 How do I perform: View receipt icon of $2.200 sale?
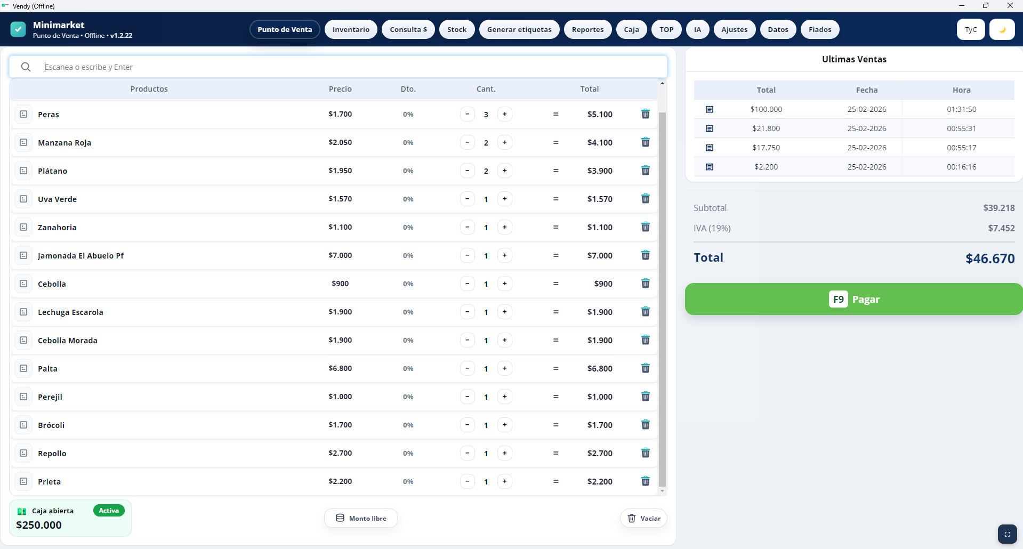click(x=709, y=167)
